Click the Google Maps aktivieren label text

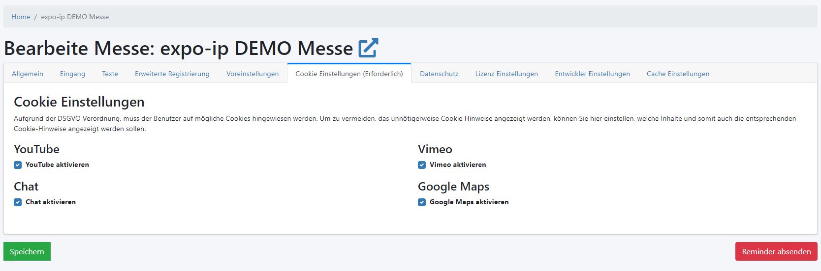coord(469,202)
